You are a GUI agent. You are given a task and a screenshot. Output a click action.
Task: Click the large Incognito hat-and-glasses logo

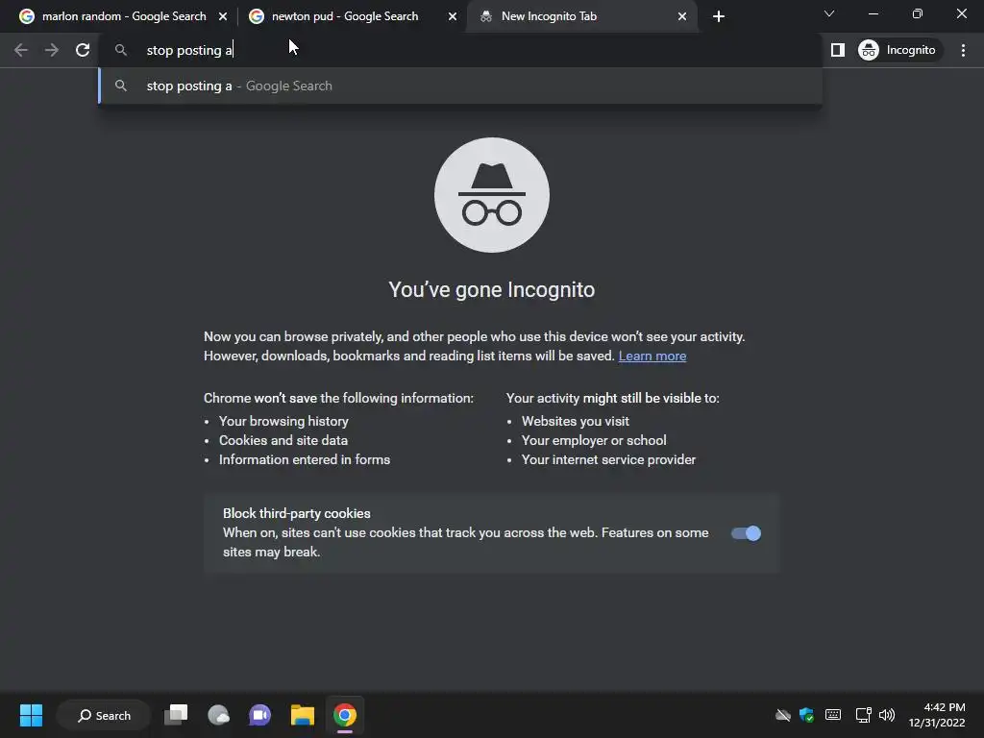[x=492, y=195]
